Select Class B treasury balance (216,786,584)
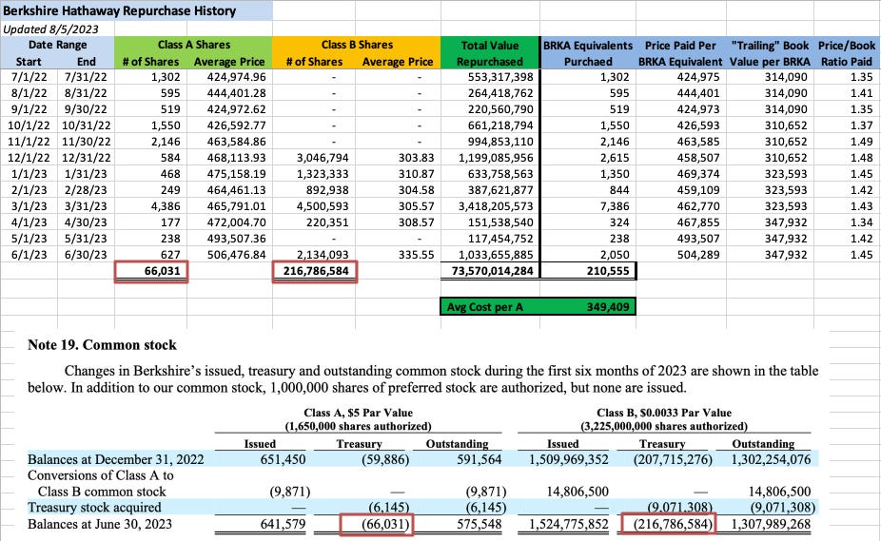881x541 pixels. pos(673,524)
